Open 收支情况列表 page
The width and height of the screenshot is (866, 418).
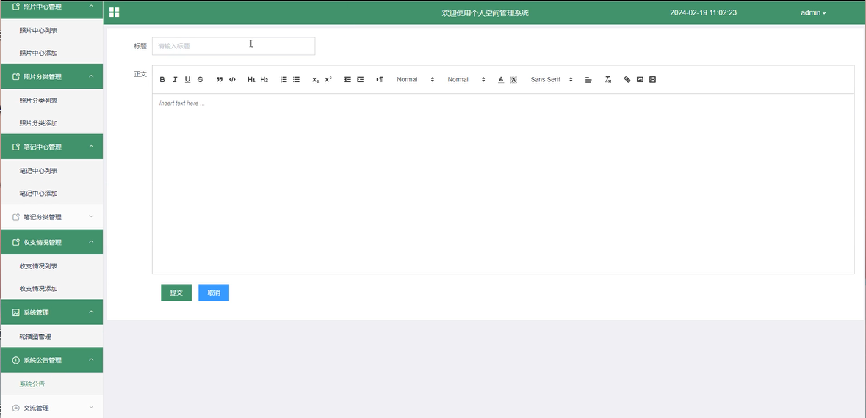click(x=51, y=265)
